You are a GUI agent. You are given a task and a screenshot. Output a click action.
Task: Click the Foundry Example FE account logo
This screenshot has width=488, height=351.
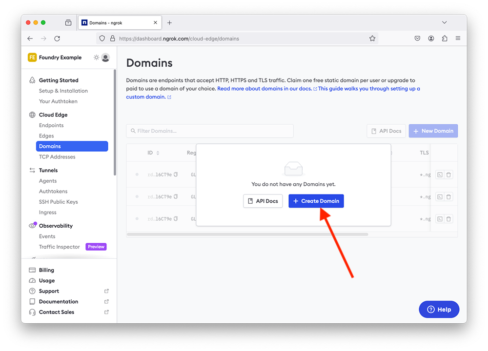[32, 58]
